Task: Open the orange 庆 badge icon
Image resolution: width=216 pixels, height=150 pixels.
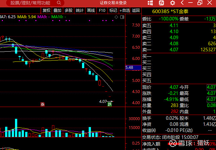Action: coord(161,3)
